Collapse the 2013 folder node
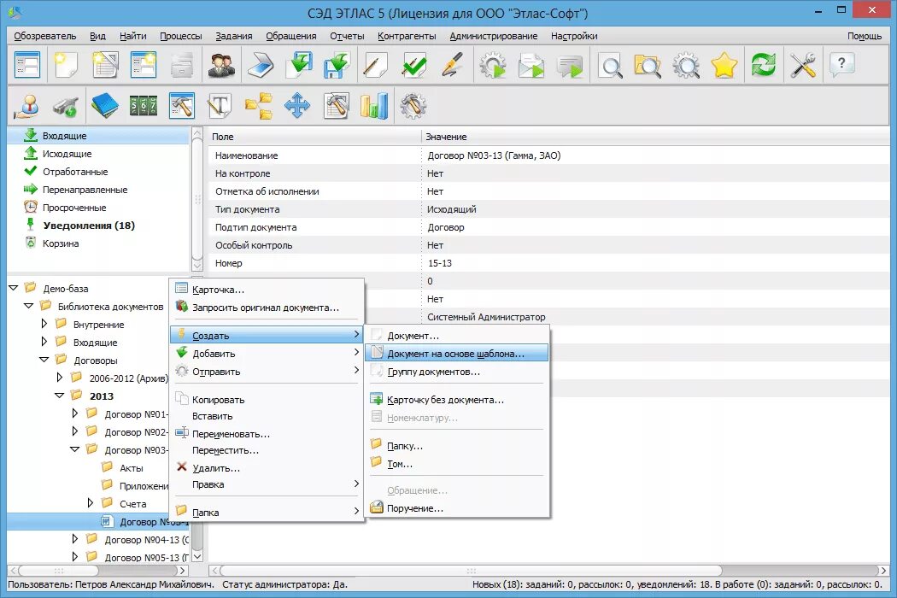 60,396
